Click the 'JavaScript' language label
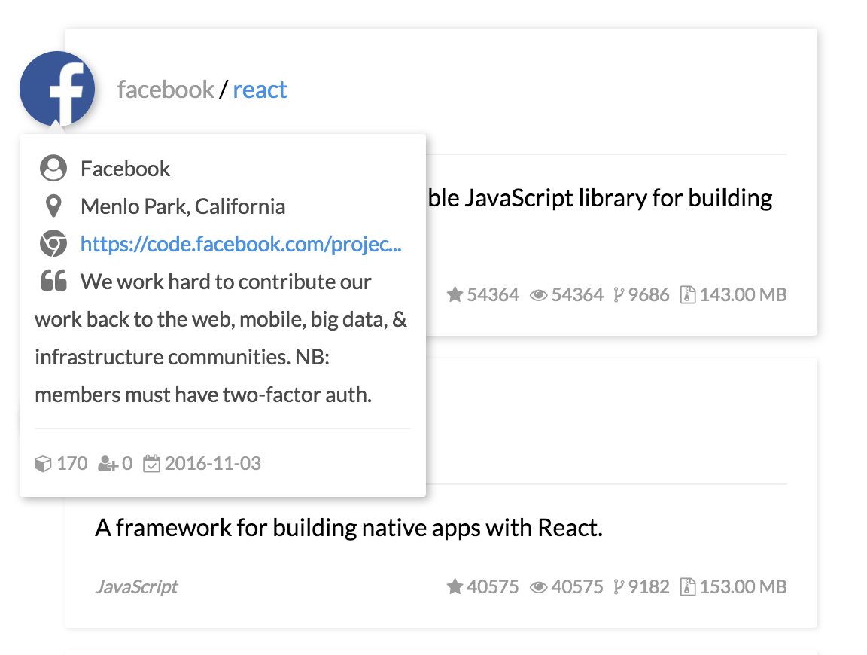The height and width of the screenshot is (655, 867). pyautogui.click(x=136, y=586)
